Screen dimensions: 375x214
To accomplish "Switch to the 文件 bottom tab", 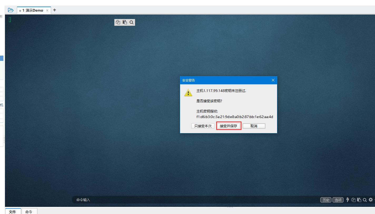I will (x=12, y=211).
